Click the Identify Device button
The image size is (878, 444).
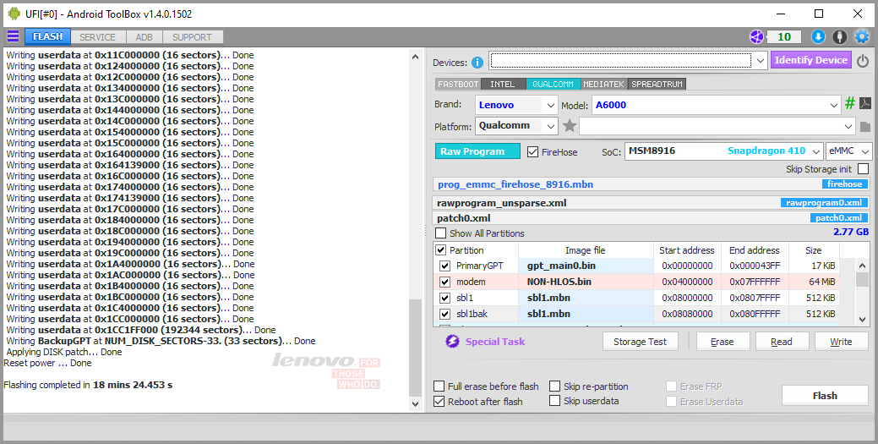(810, 60)
